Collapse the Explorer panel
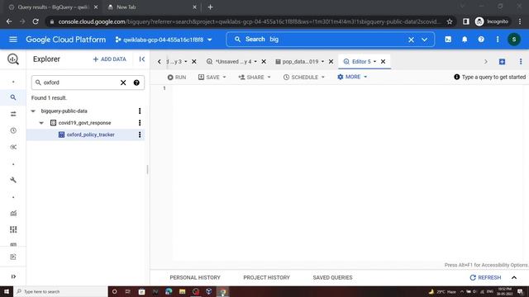 click(142, 59)
